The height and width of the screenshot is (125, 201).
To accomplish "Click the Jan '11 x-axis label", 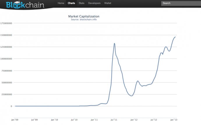I will click(94, 120).
